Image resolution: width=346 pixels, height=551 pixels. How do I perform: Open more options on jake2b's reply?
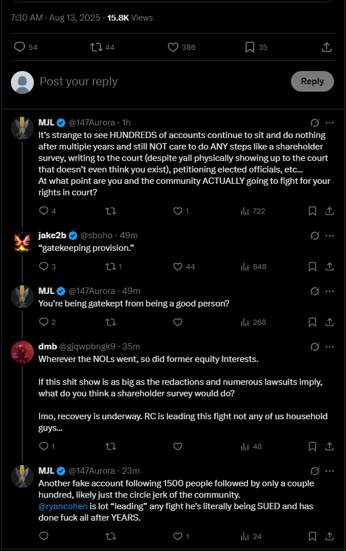[x=329, y=235]
